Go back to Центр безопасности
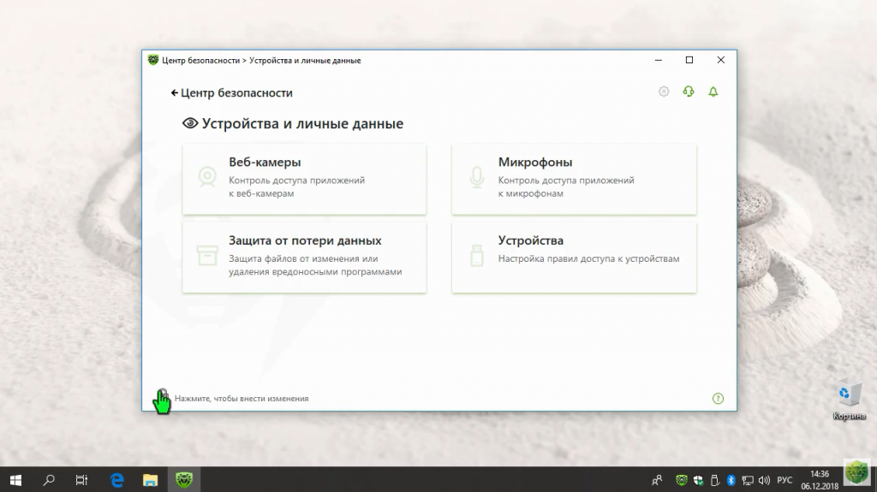877x492 pixels. coord(231,92)
